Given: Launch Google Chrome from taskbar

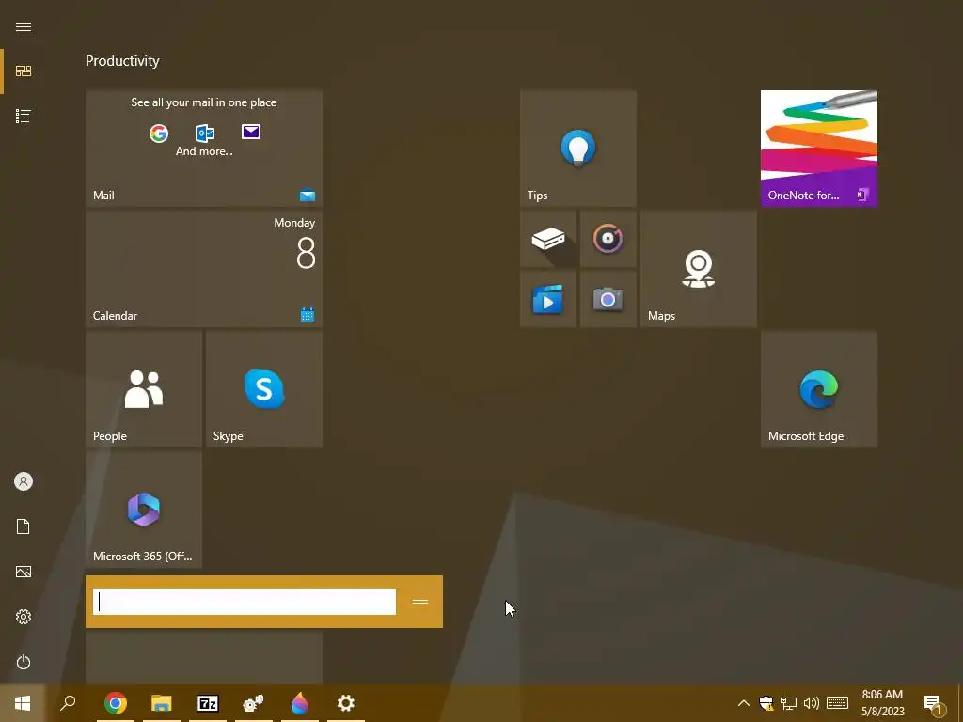Looking at the screenshot, I should pos(116,703).
